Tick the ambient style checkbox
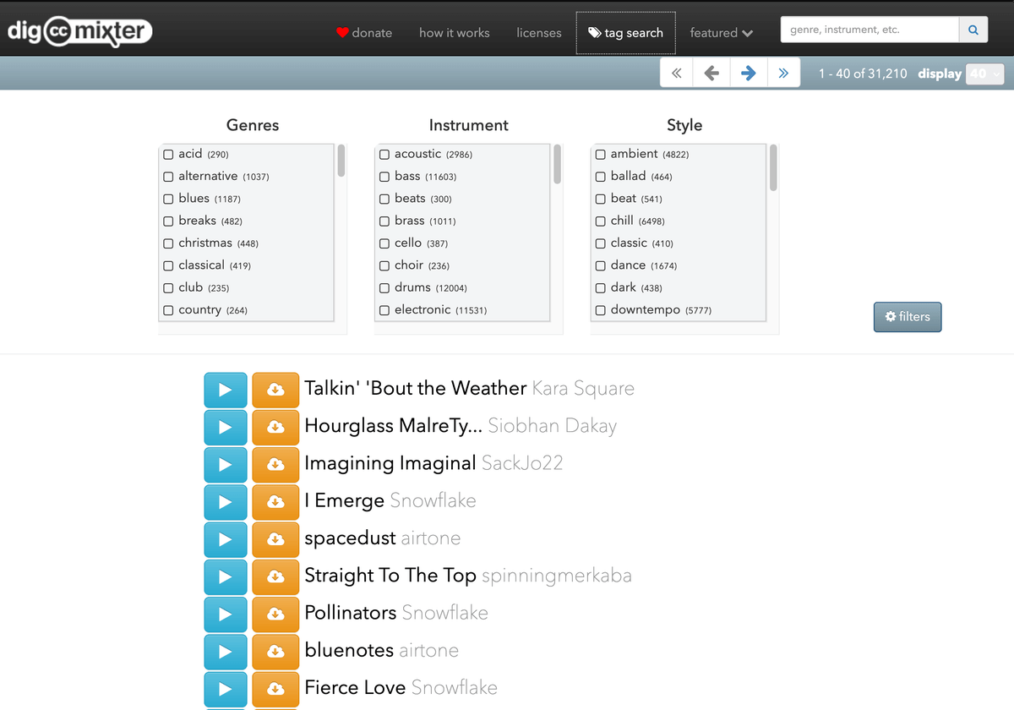This screenshot has width=1014, height=710. (601, 155)
